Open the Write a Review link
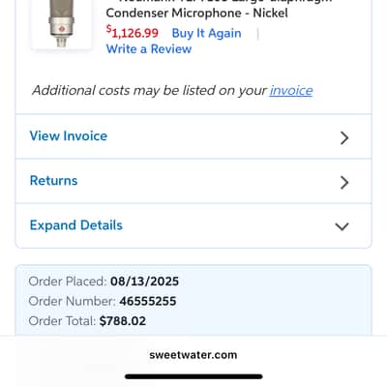Screen dimensions: 387x387 tap(149, 49)
